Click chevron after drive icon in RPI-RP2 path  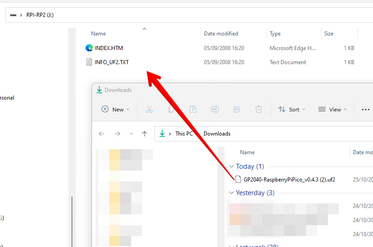pos(21,15)
